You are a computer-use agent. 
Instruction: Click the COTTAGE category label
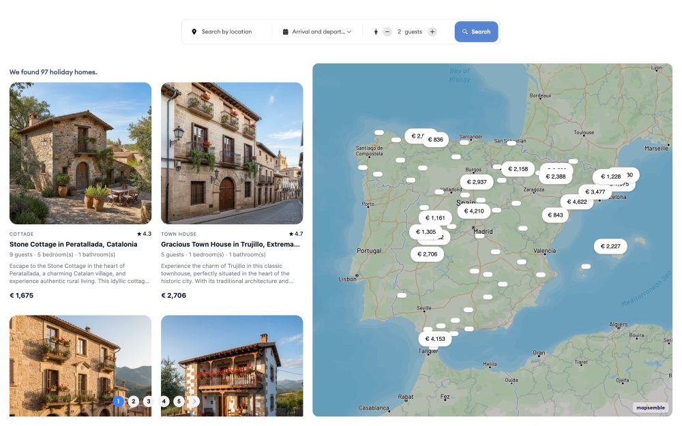coord(21,234)
